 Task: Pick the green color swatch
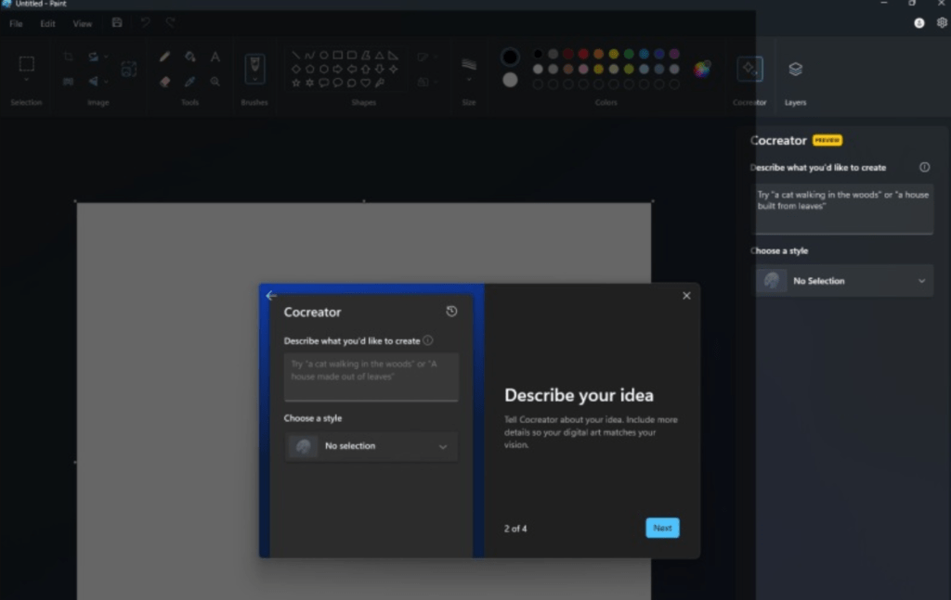tap(629, 54)
